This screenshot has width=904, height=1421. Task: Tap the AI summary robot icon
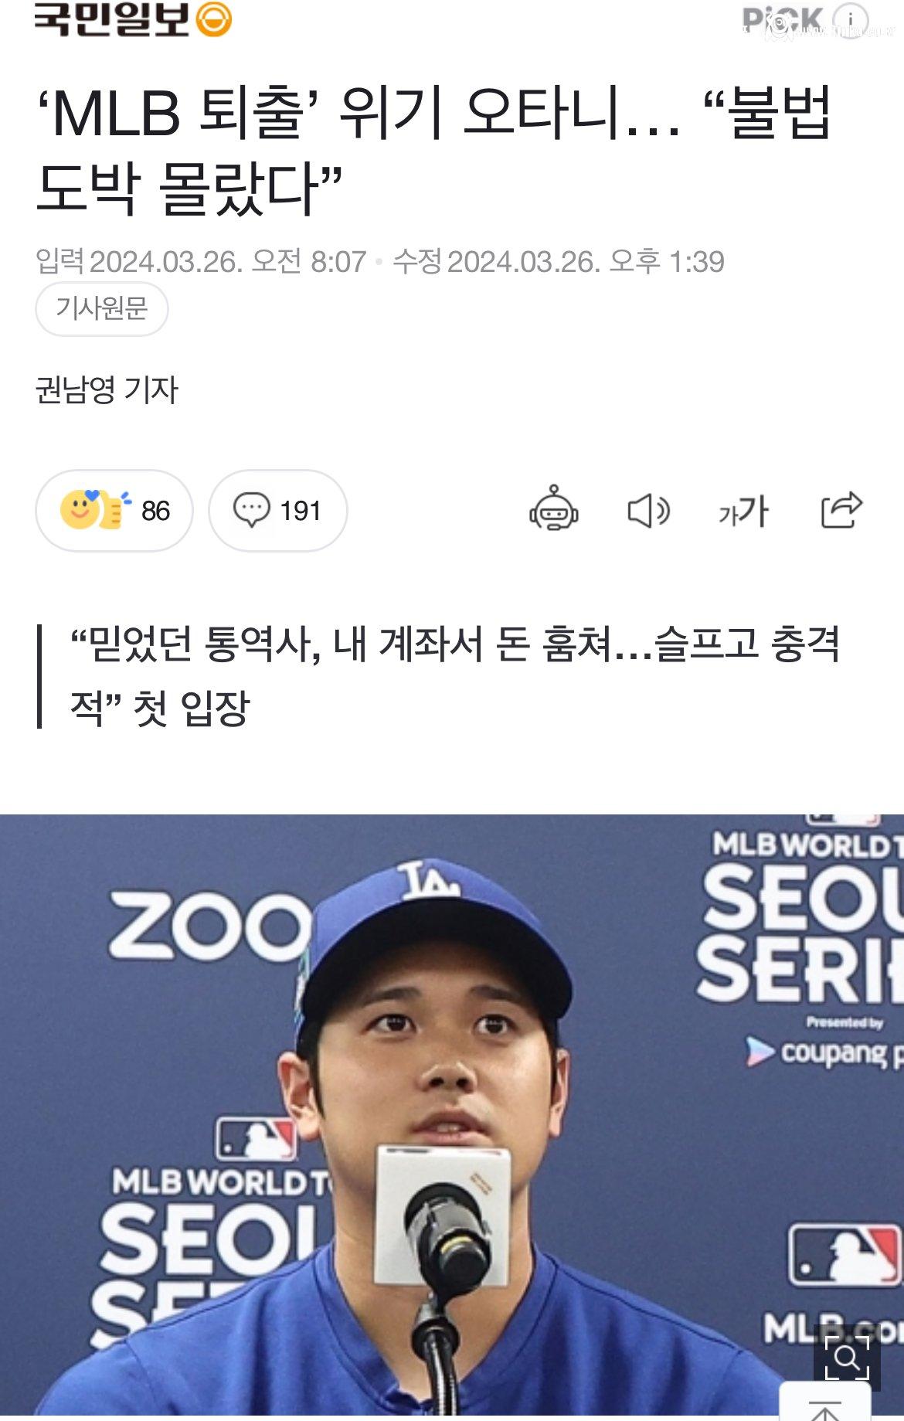(x=553, y=510)
